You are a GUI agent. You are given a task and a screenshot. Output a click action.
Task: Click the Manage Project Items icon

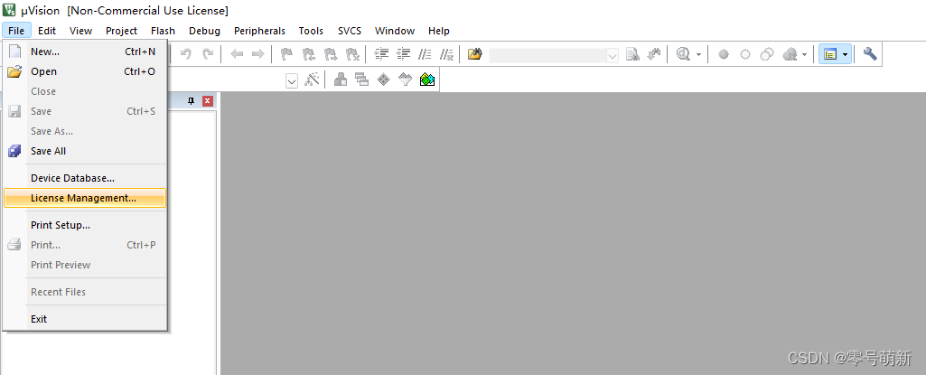click(341, 80)
